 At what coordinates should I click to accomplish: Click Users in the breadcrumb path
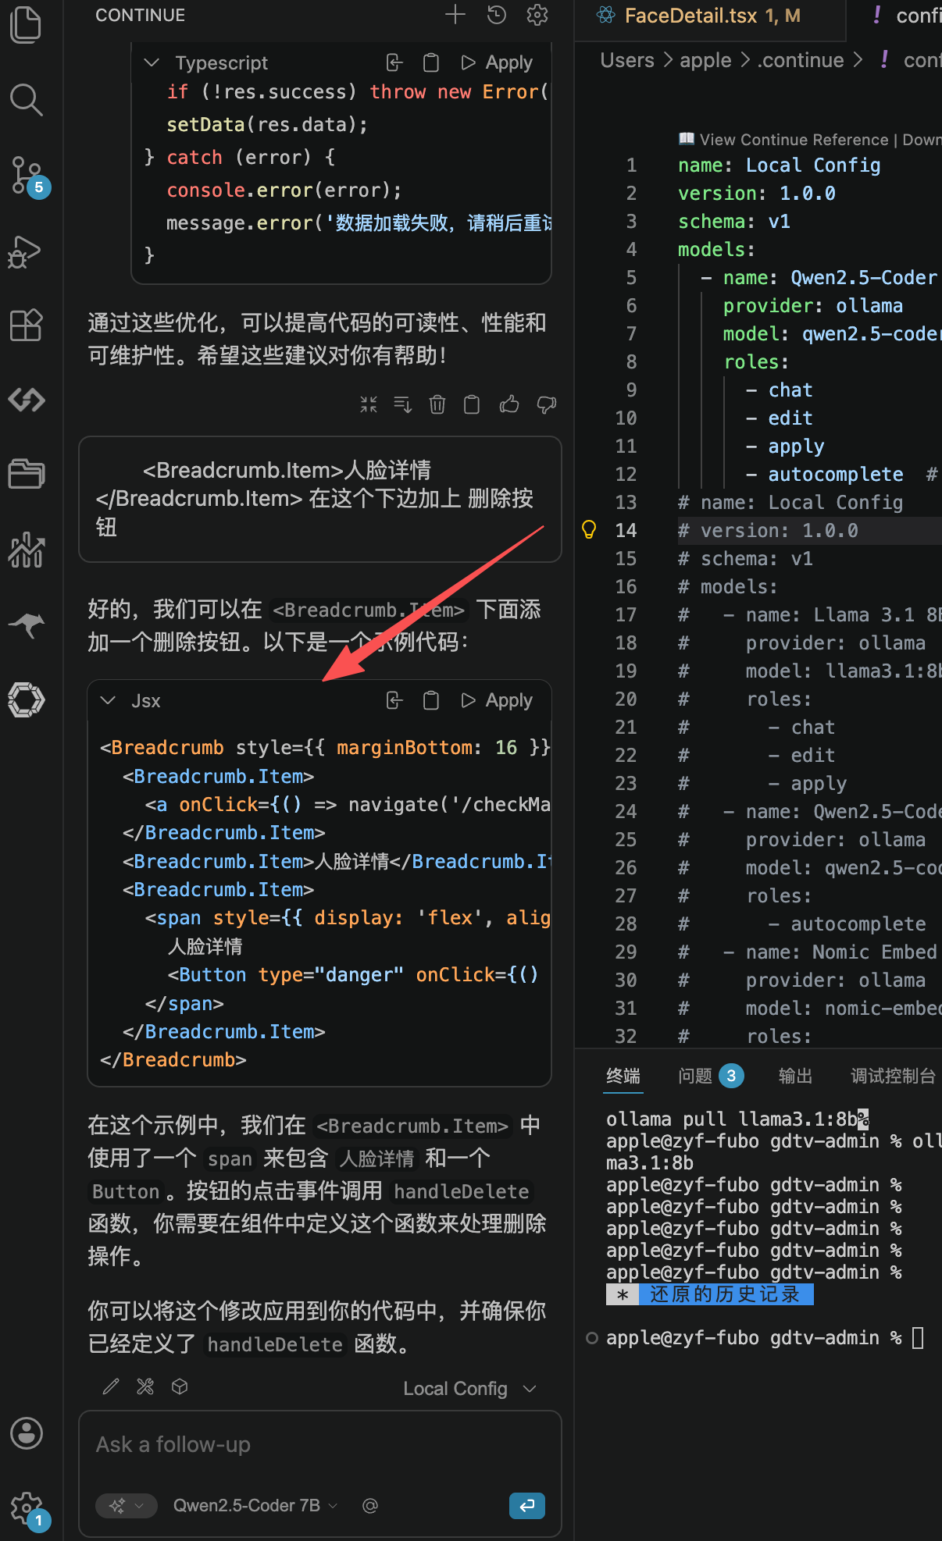point(627,60)
